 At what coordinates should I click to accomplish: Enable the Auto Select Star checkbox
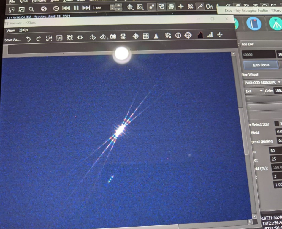tap(276, 124)
